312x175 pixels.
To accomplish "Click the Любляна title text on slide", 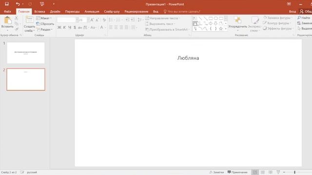I will 188,58.
